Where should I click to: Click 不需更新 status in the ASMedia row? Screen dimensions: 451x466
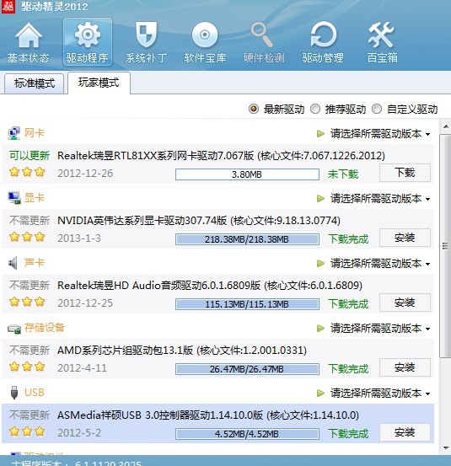click(x=30, y=415)
